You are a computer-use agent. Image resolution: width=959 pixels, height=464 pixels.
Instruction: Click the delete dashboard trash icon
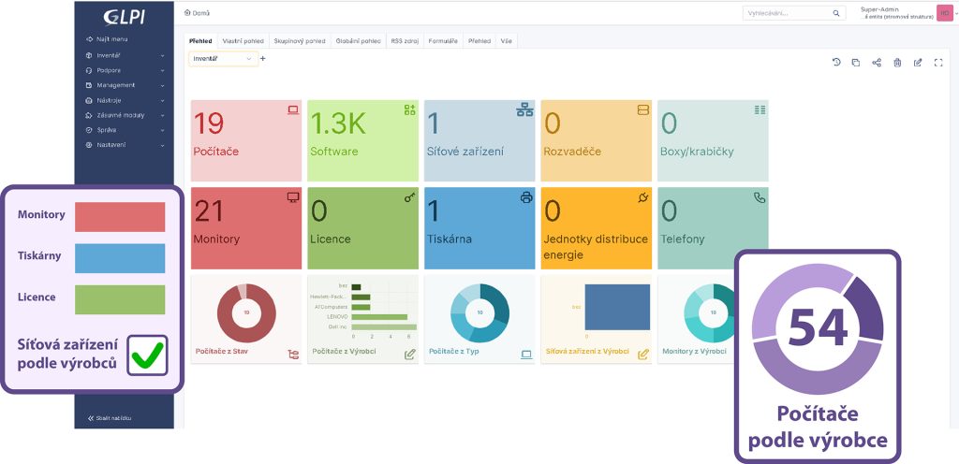click(897, 63)
